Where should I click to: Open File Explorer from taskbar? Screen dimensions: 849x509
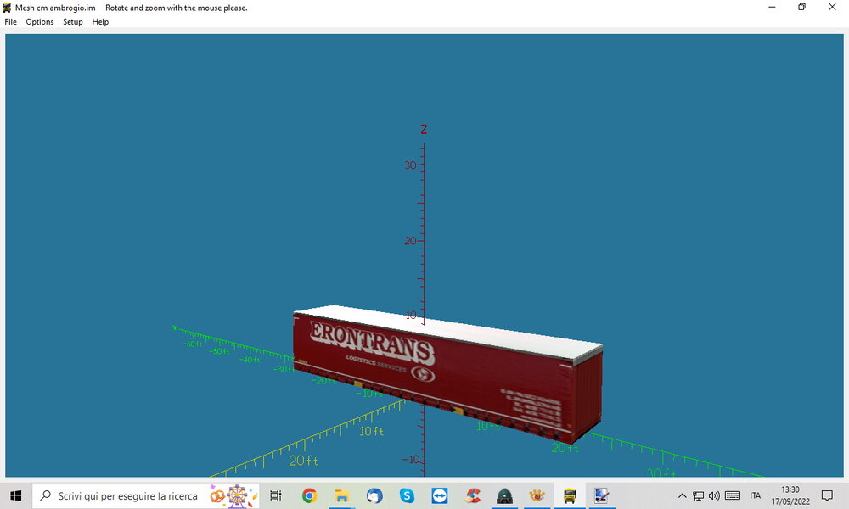pyautogui.click(x=341, y=495)
